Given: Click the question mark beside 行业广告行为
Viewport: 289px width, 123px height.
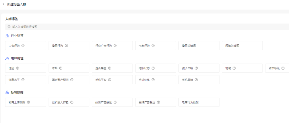Looking at the screenshot, I should (x=115, y=46).
